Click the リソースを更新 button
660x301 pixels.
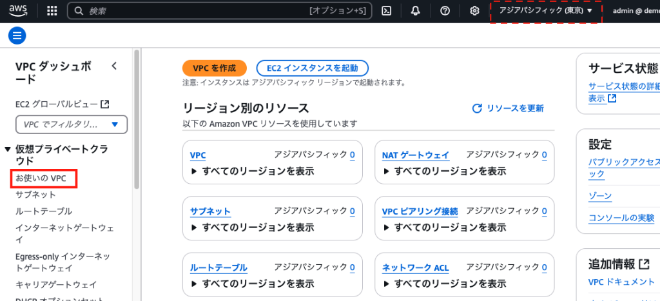pyautogui.click(x=508, y=109)
